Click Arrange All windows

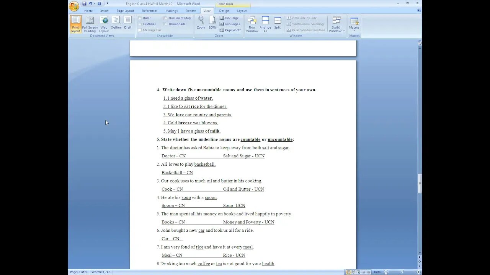click(x=265, y=24)
